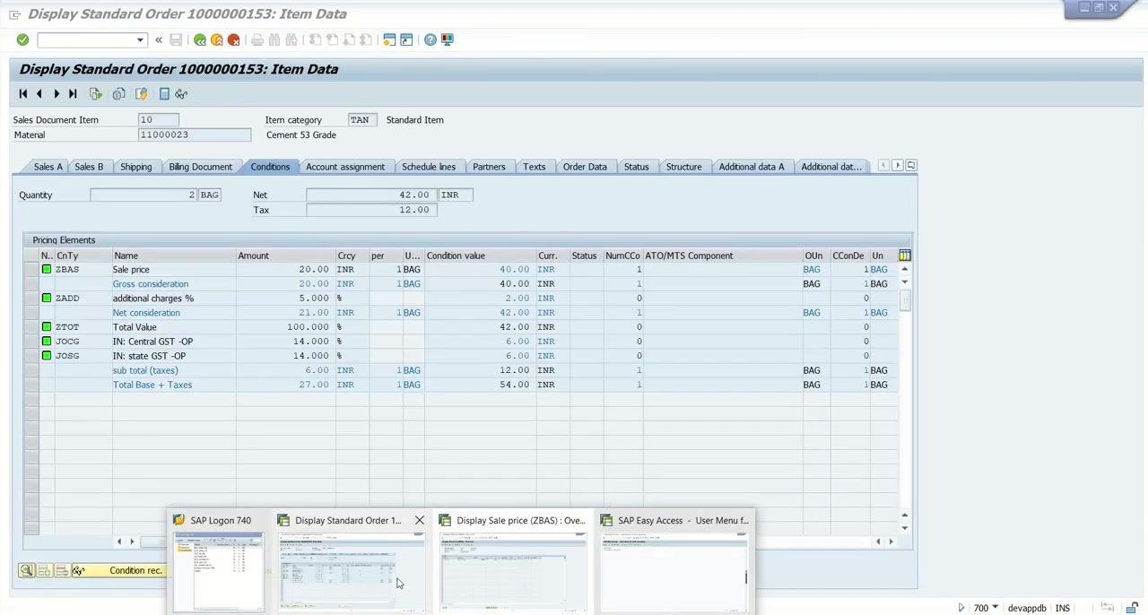Click the Print icon
This screenshot has height=615, width=1148.
257,39
